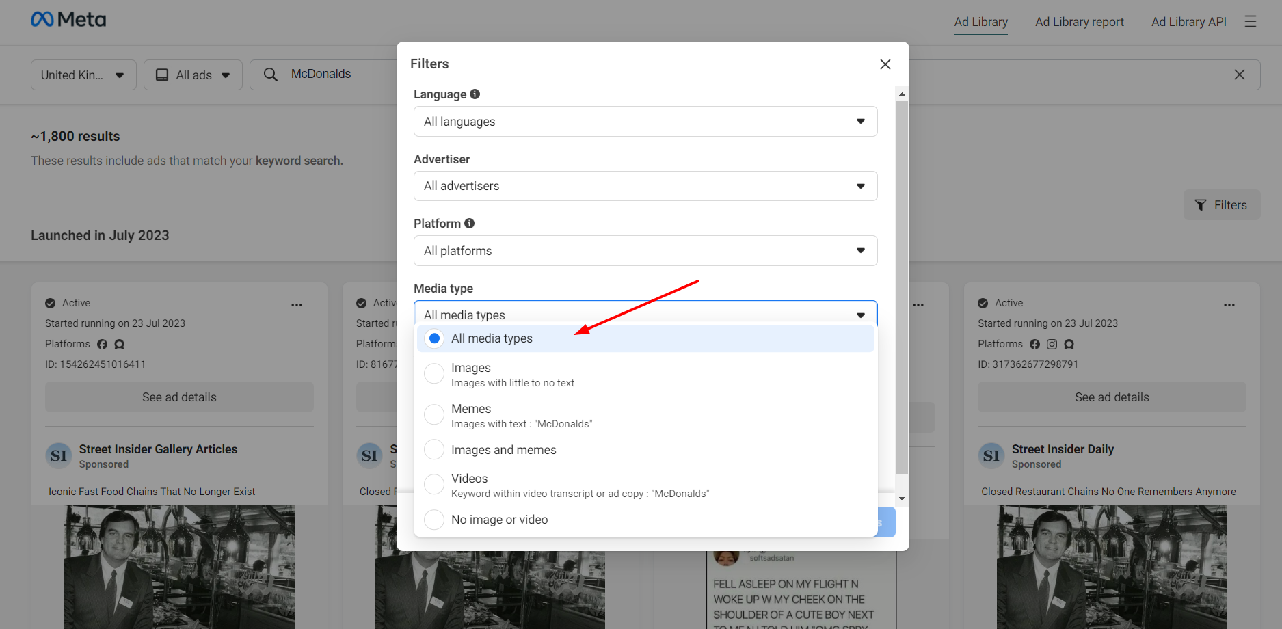The height and width of the screenshot is (629, 1282).
Task: Select the Memes option
Action: 433,414
